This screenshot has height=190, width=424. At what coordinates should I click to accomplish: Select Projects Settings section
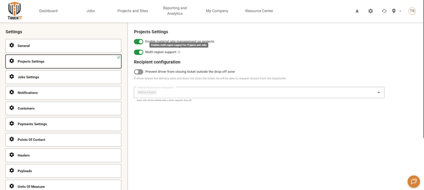63,61
